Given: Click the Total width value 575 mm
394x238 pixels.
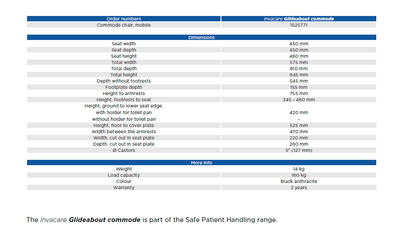Looking at the screenshot, I should 299,63.
